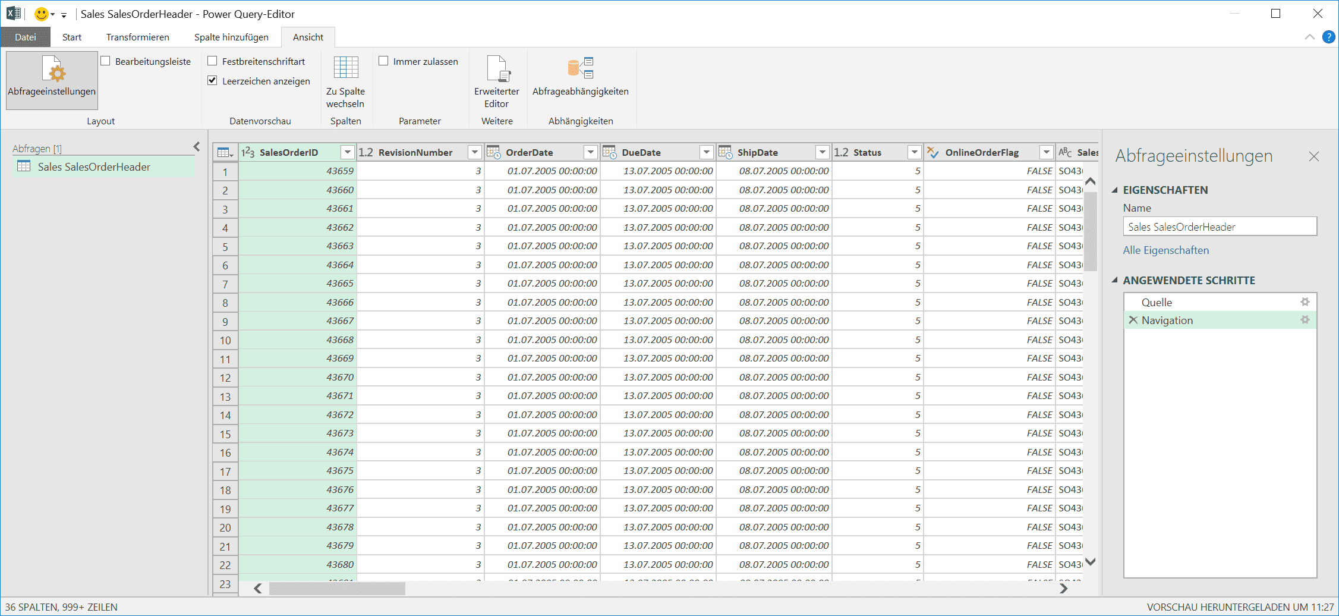Click OrderDate datetime type icon
This screenshot has height=616, width=1339.
click(x=494, y=152)
